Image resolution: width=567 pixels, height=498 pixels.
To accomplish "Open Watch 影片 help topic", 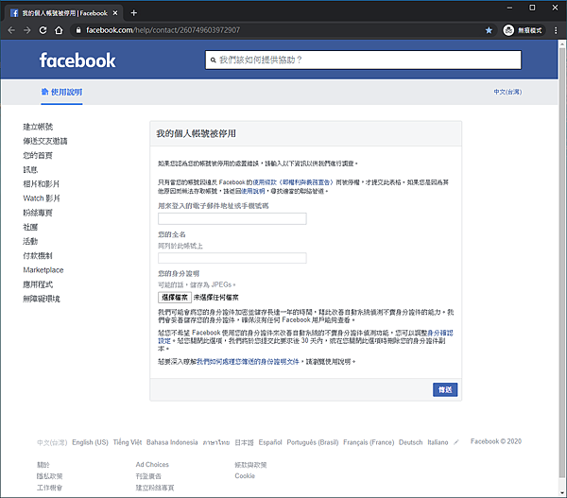I will tap(42, 198).
